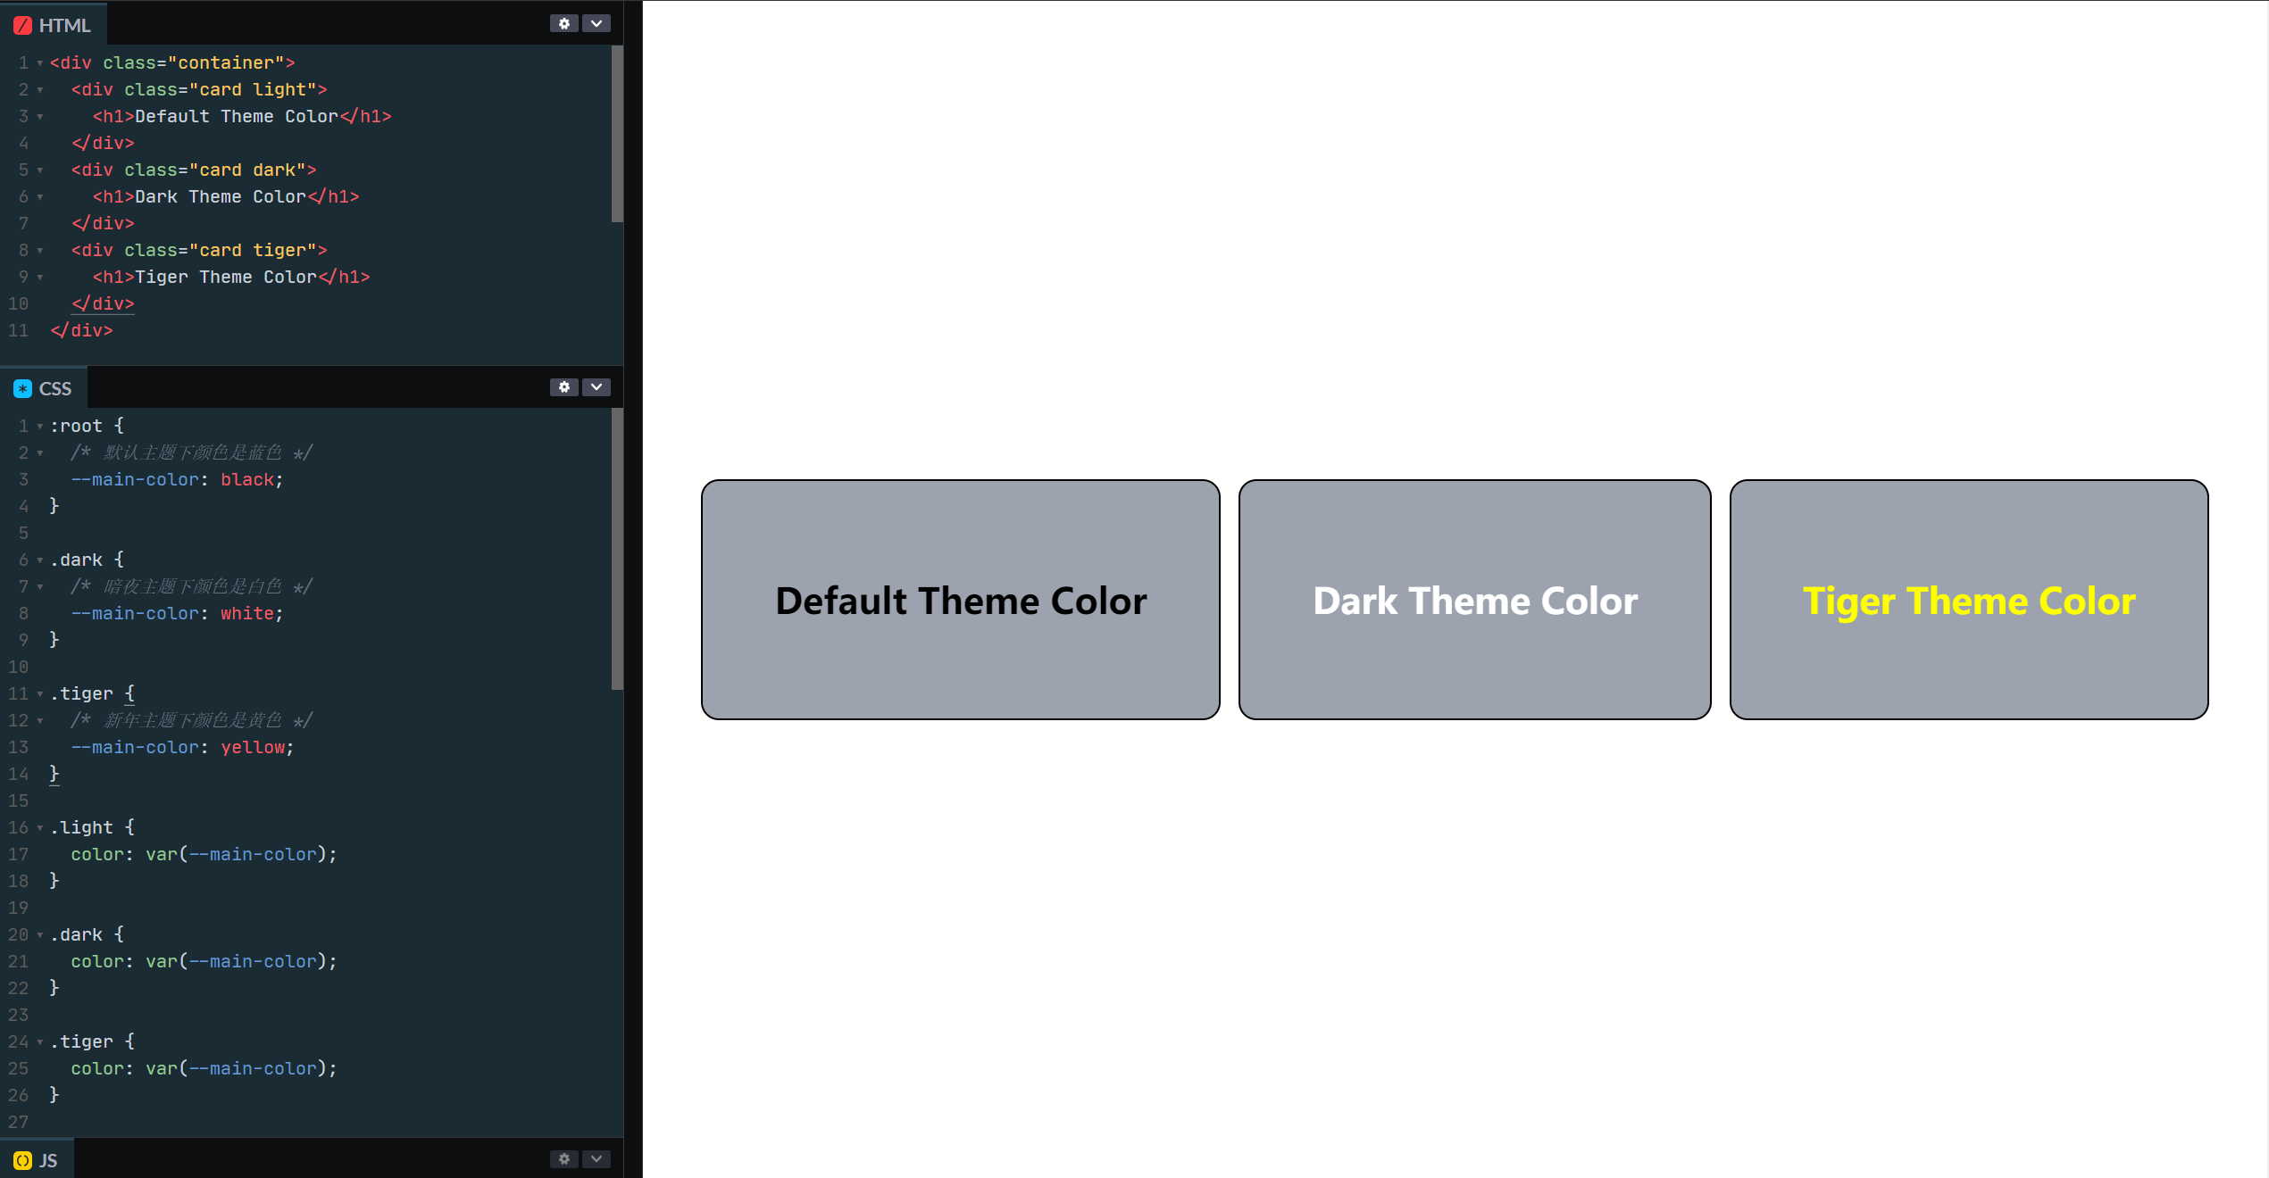Collapse the JS panel
The image size is (2269, 1178).
point(596,1157)
